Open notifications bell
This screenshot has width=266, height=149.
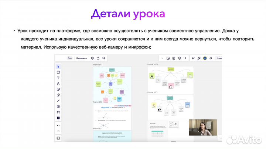click(211, 58)
